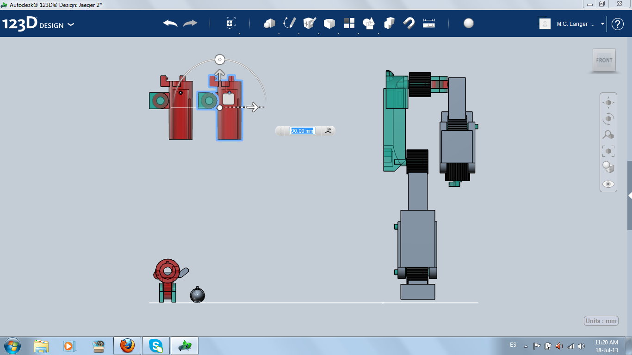This screenshot has height=355, width=632.
Task: Select the Pan navigation tool
Action: pyautogui.click(x=608, y=103)
